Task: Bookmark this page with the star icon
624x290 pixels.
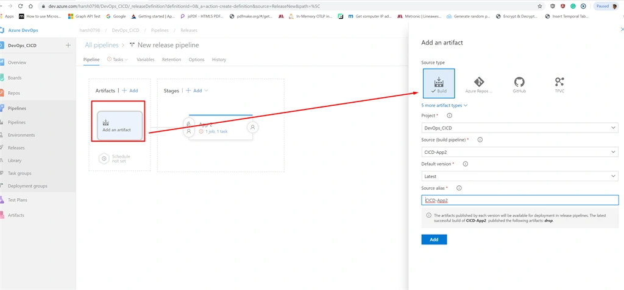Action: (x=540, y=6)
